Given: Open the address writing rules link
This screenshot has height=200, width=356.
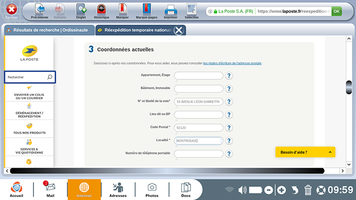Looking at the screenshot, I should tap(232, 63).
